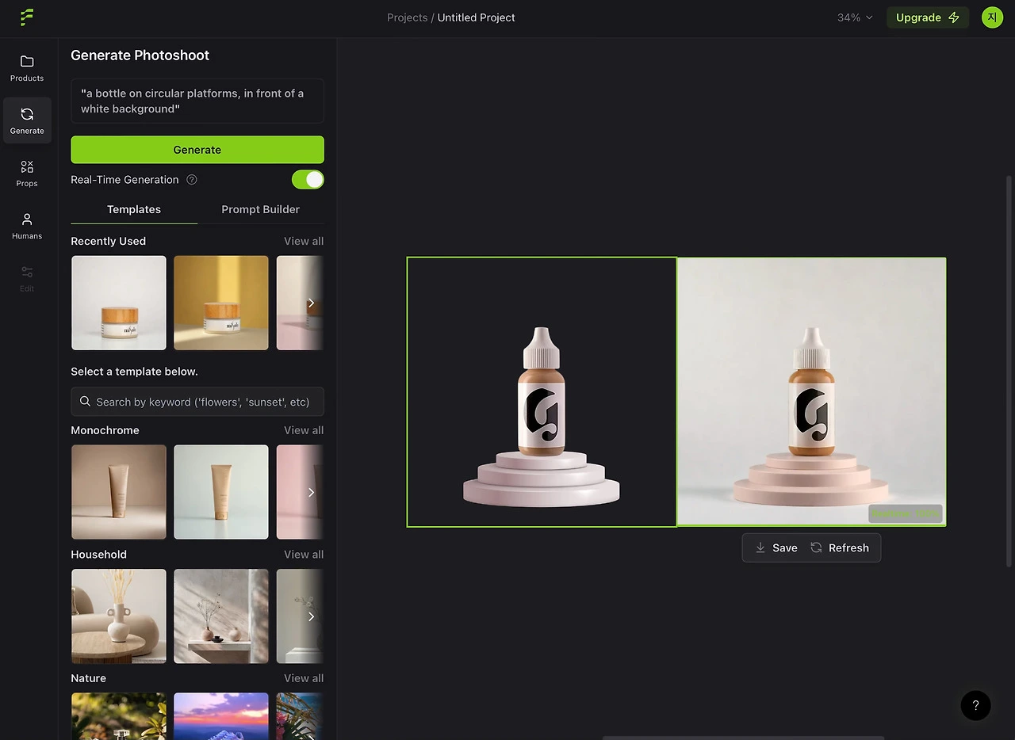Click the template keyword search field
Screen dimensions: 1015x740
tap(197, 402)
